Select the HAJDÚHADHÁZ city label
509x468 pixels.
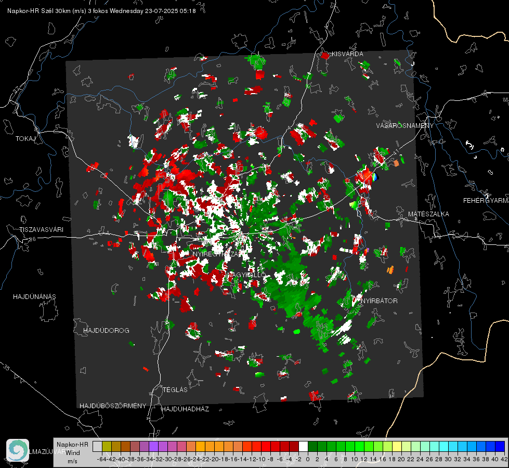click(x=185, y=409)
